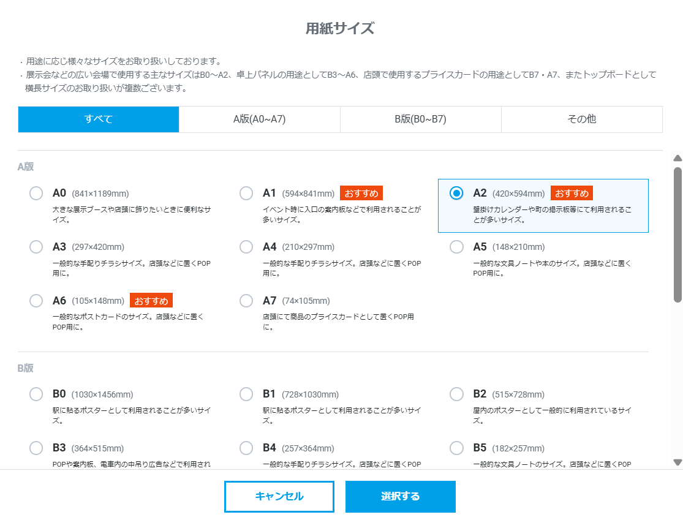Choose A1 (594×841mm) size option
Image resolution: width=683 pixels, height=520 pixels.
point(246,194)
